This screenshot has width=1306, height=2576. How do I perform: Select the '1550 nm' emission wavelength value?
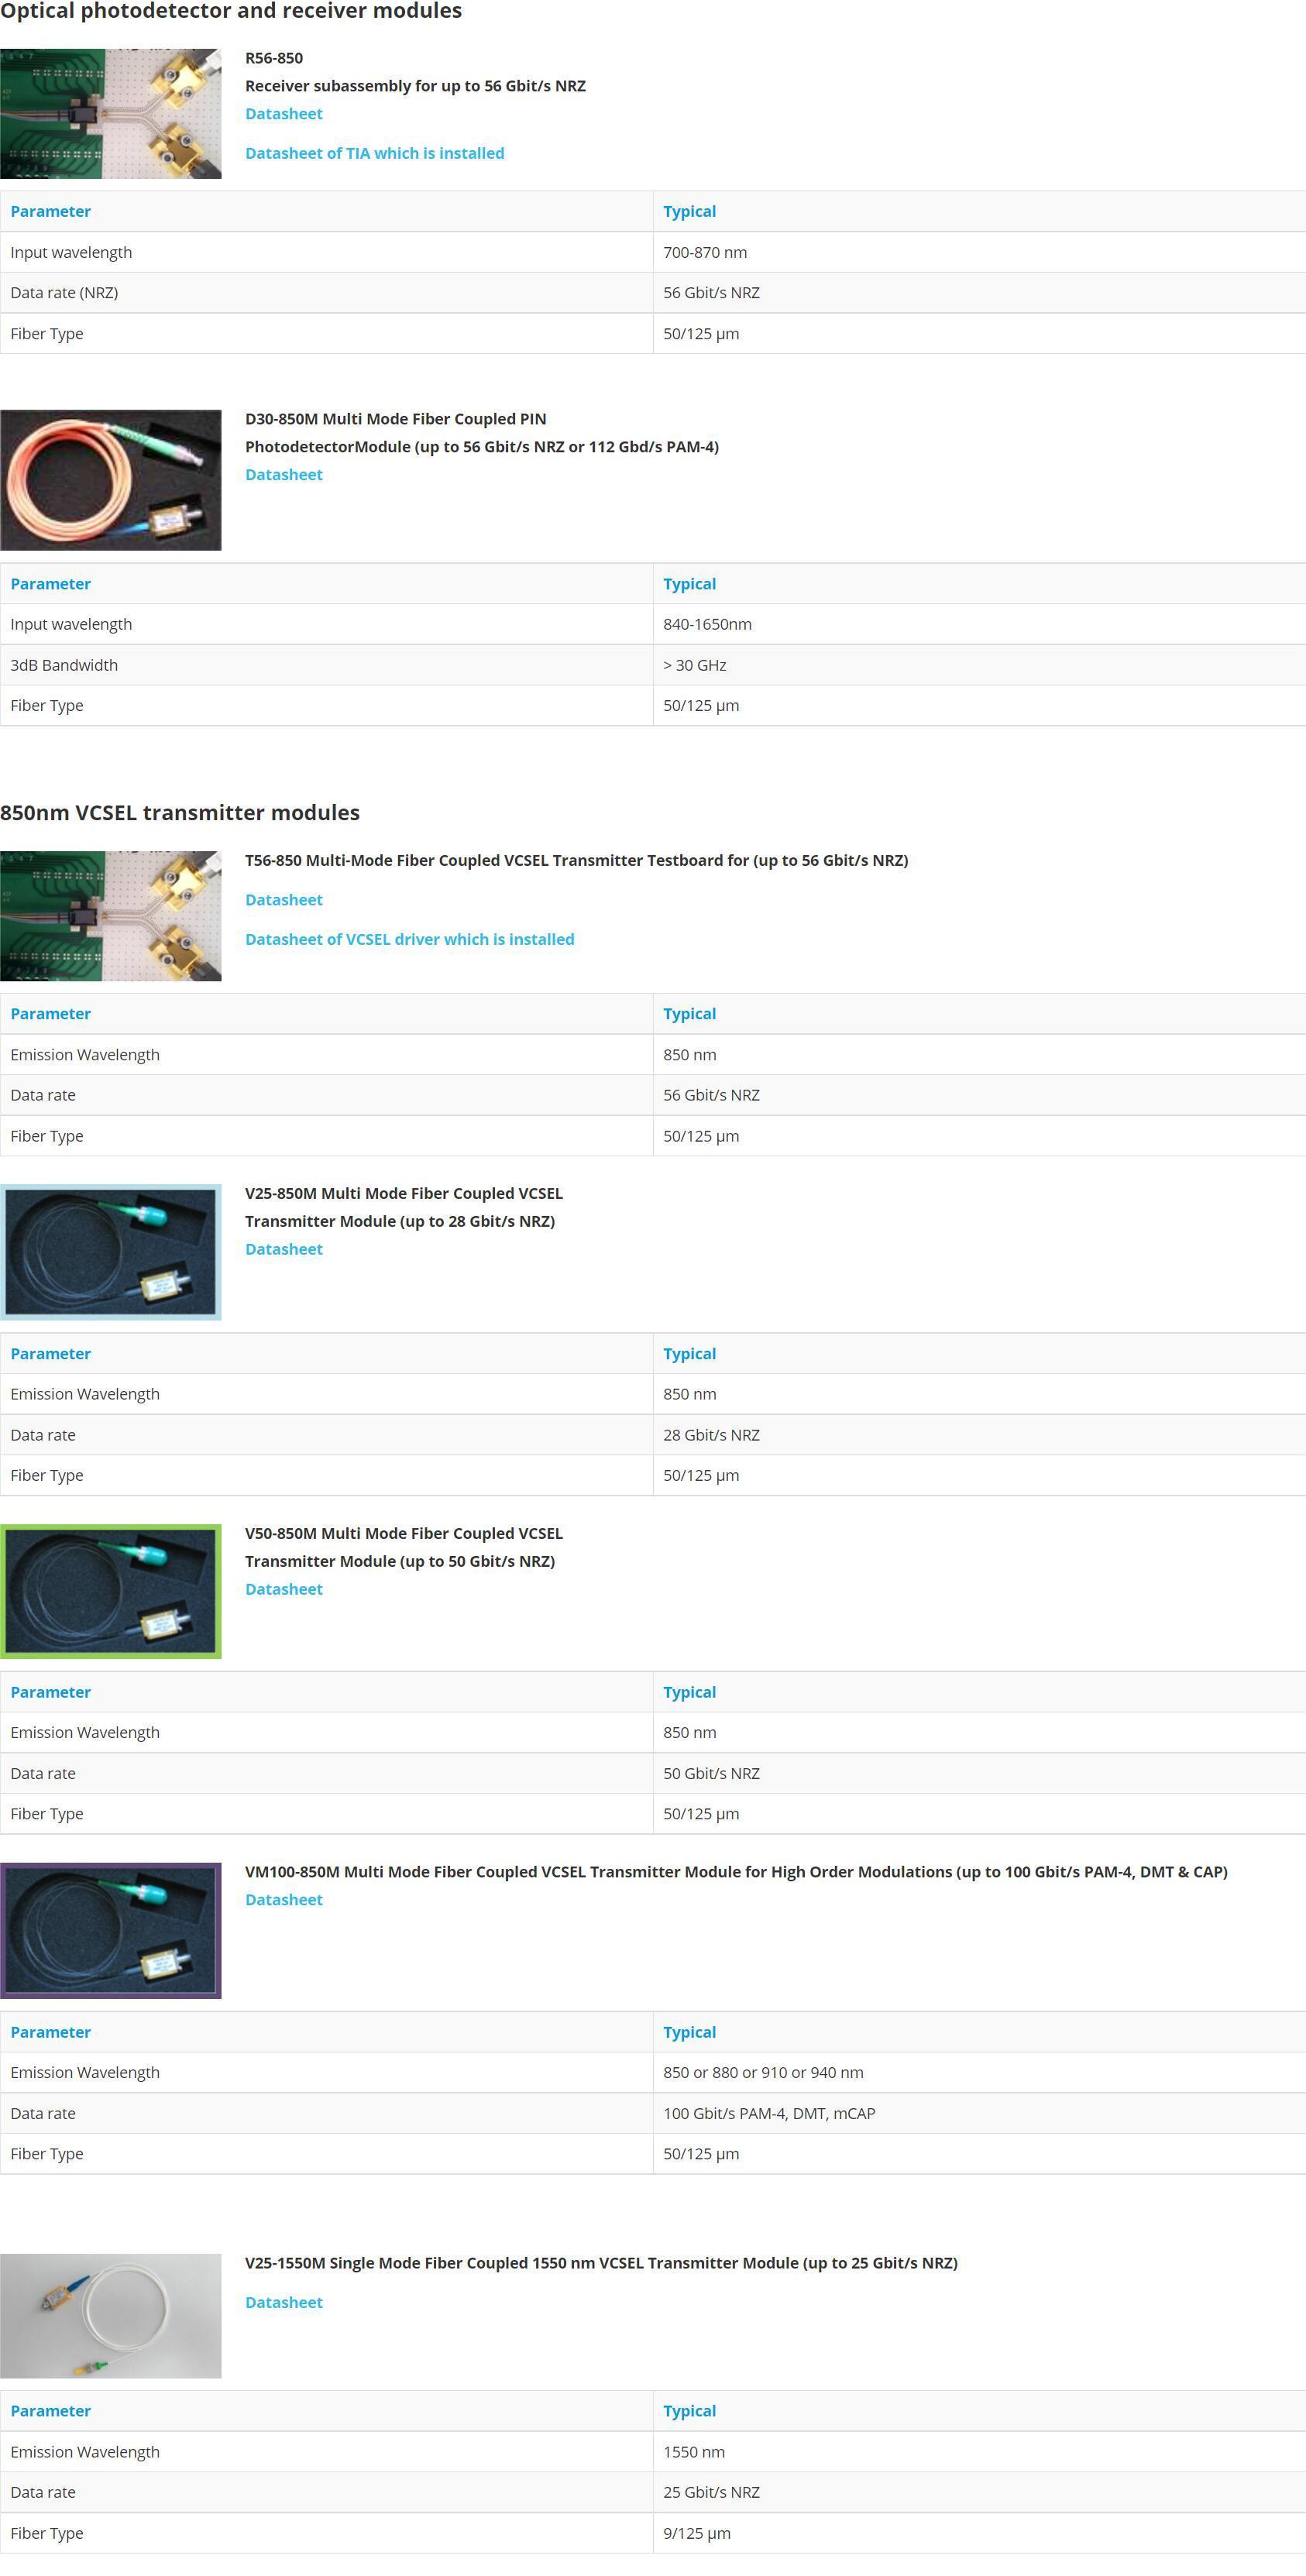pyautogui.click(x=694, y=2452)
